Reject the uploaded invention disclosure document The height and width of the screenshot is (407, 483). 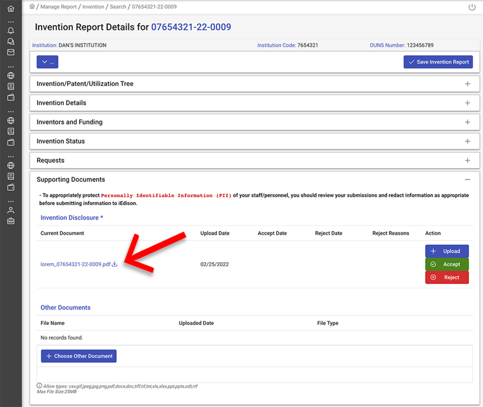[x=447, y=277]
